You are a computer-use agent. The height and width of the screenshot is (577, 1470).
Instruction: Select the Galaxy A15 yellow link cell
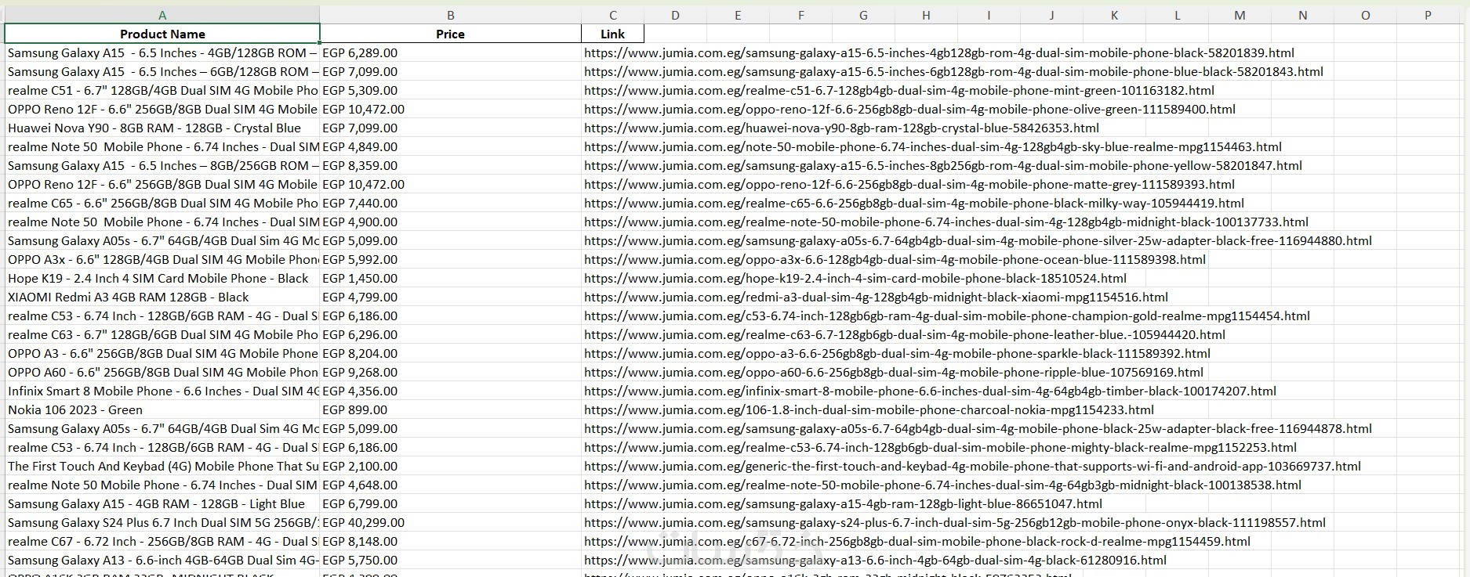tap(943, 165)
